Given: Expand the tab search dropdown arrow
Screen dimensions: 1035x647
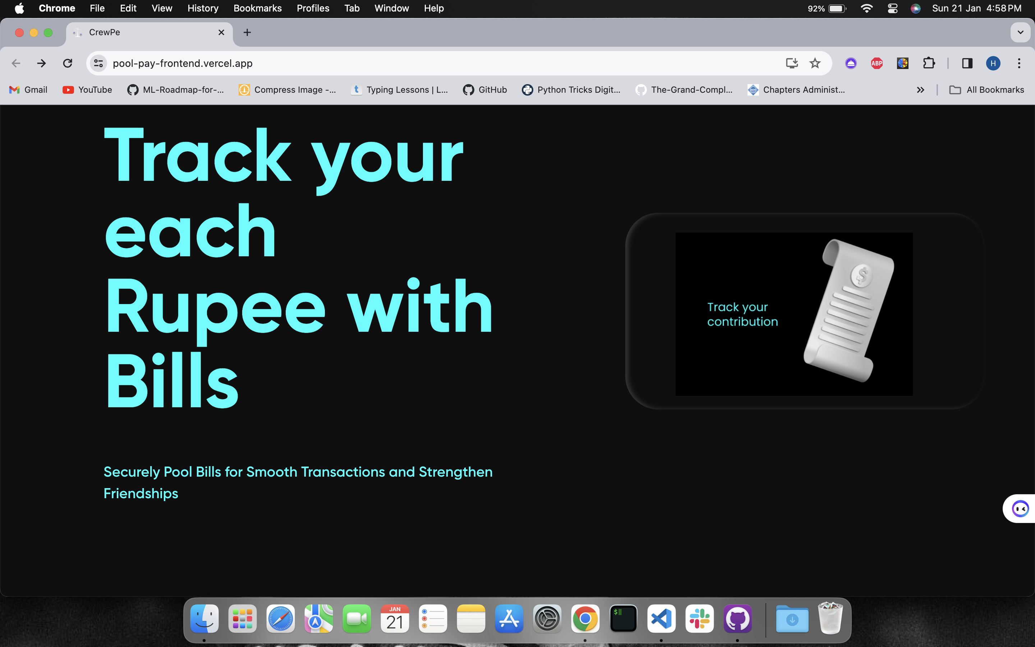Looking at the screenshot, I should (1020, 32).
